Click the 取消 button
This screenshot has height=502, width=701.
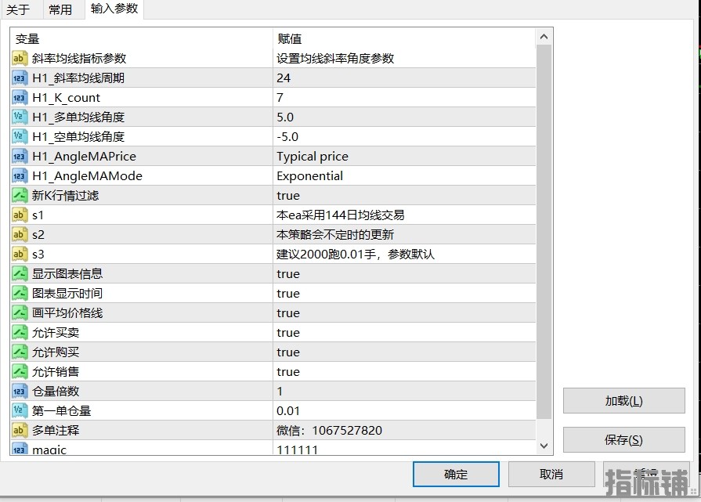coord(551,475)
